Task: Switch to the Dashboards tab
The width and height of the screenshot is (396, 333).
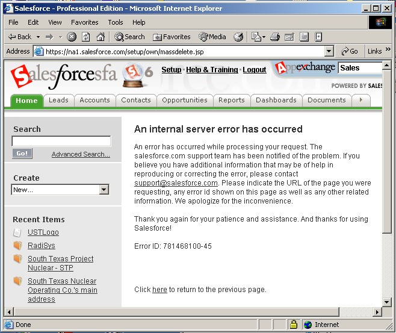Action: point(276,100)
